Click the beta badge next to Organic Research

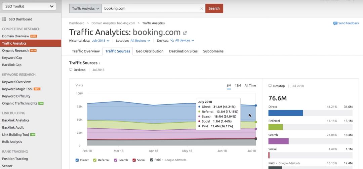point(33,50)
